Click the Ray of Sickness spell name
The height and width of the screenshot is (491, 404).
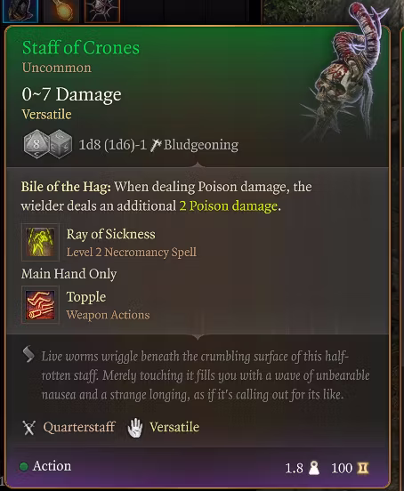(111, 234)
